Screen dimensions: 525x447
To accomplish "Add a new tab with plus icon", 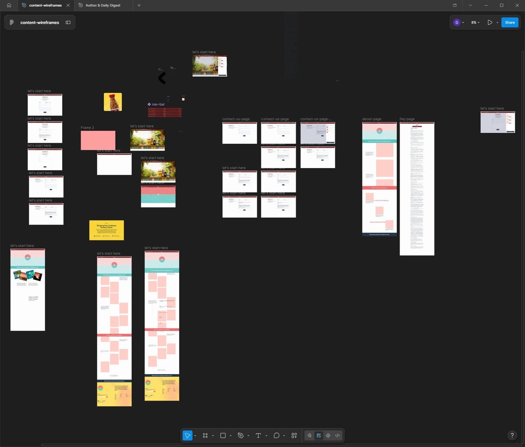I will pos(139,5).
